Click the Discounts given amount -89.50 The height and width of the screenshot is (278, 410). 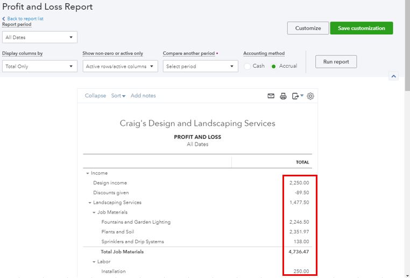click(302, 193)
